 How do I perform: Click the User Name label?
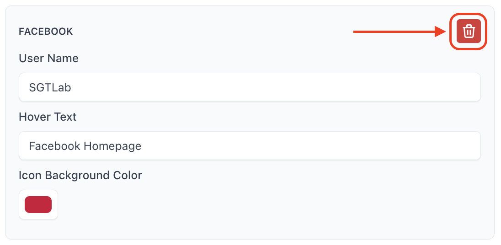point(48,59)
